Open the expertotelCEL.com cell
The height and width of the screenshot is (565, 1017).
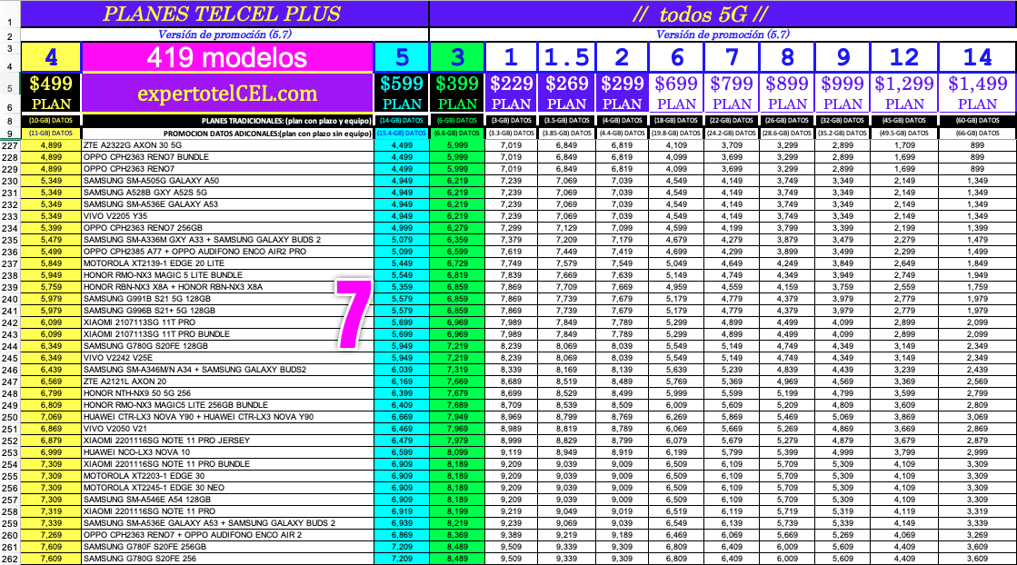227,93
